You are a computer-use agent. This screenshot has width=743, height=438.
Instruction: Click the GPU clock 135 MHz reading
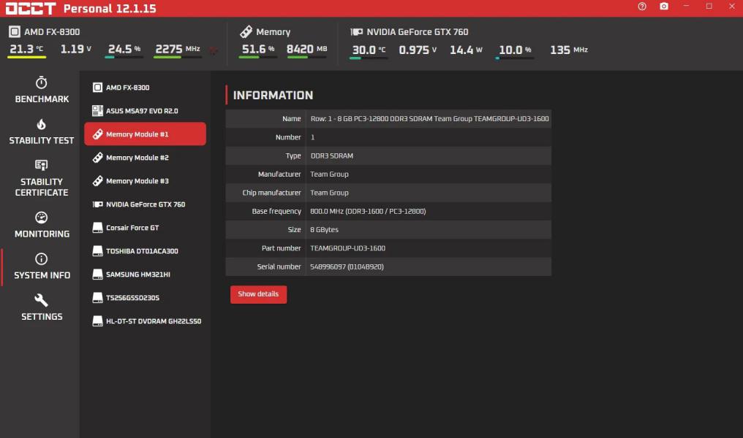(569, 50)
